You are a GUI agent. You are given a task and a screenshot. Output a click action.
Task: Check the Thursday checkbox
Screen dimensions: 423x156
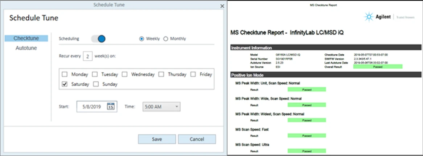coord(161,74)
